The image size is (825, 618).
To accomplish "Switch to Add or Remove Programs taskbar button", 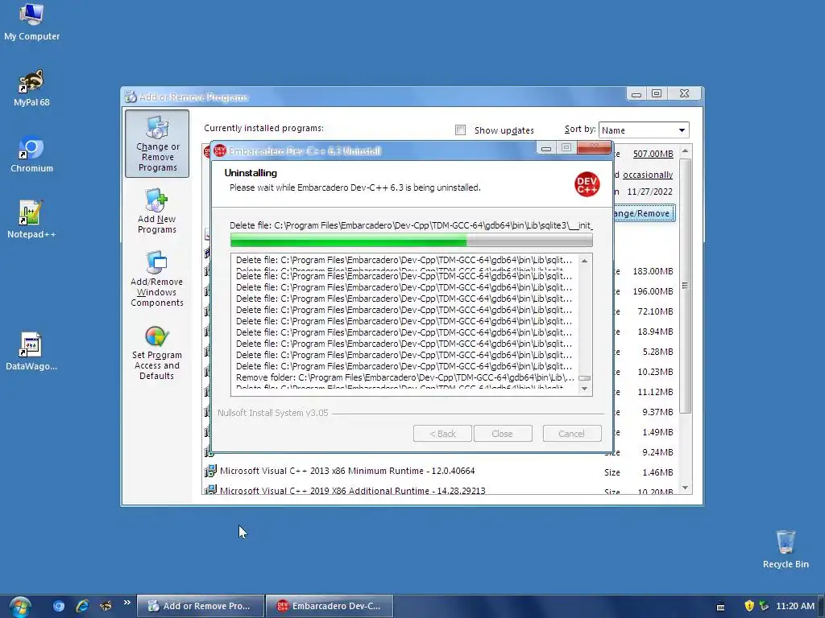I will 201,606.
